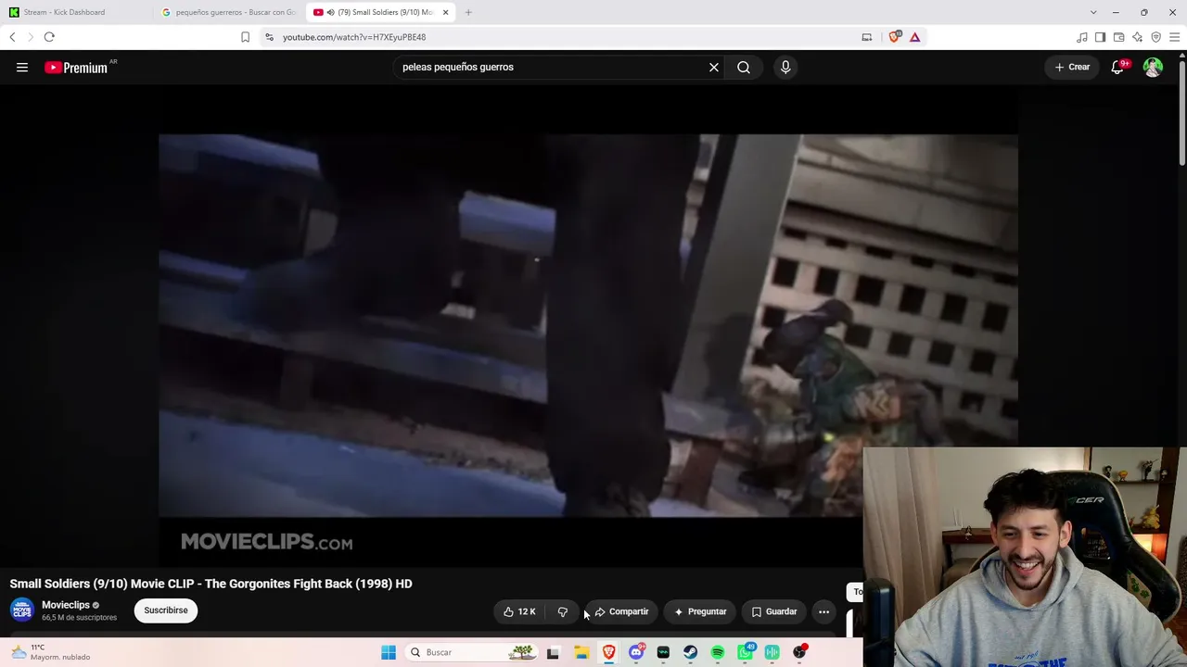The width and height of the screenshot is (1187, 667).
Task: Switch to the pequeños guerreros Google tab
Action: [229, 12]
